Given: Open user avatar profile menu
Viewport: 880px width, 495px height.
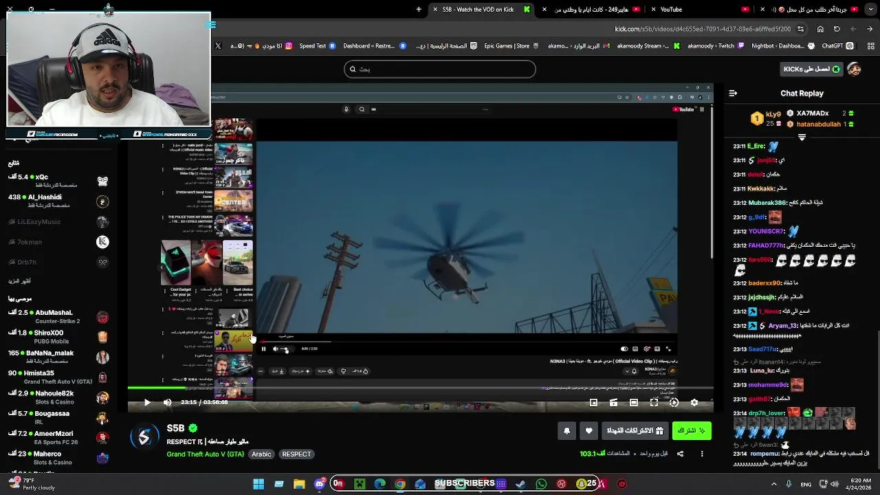Looking at the screenshot, I should (854, 69).
